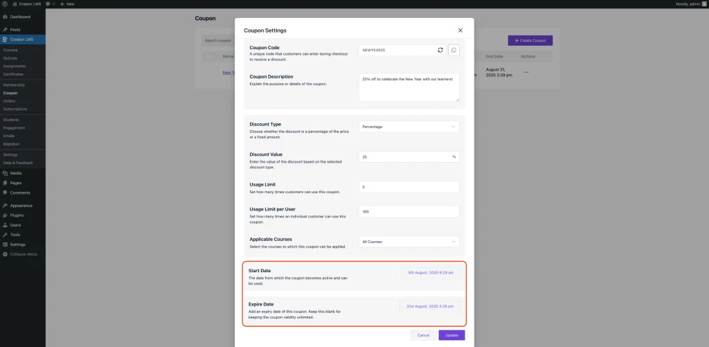This screenshot has width=709, height=347.
Task: Open the Expire Date picker
Action: tap(429, 306)
